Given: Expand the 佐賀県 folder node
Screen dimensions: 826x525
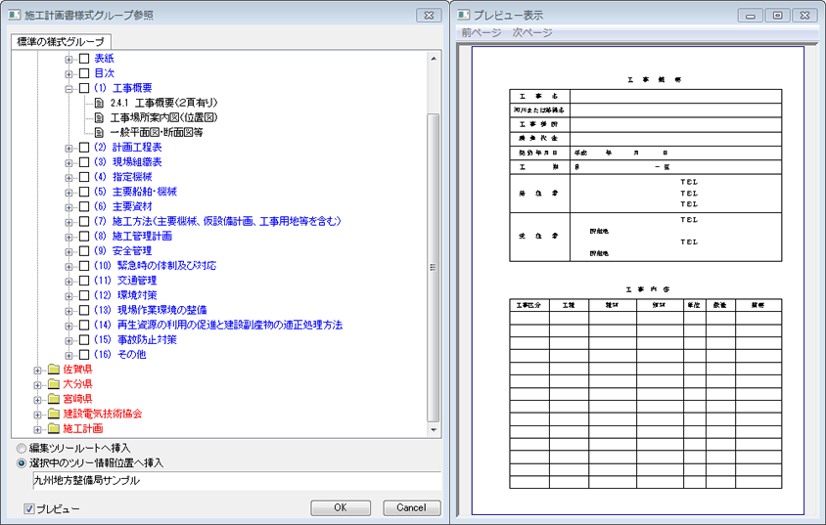Looking at the screenshot, I should point(38,370).
